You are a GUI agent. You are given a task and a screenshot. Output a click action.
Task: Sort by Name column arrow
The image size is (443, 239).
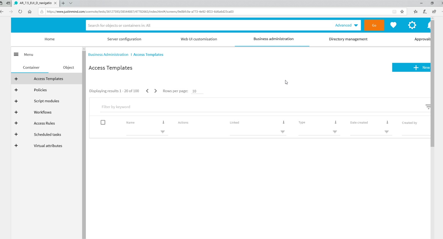pyautogui.click(x=163, y=122)
